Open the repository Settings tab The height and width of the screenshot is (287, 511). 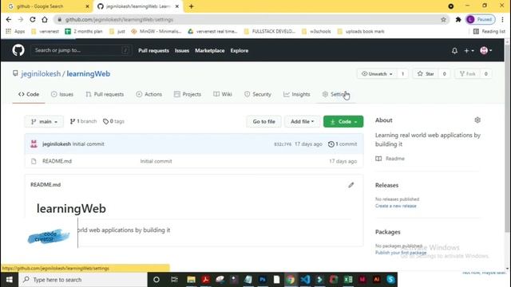335,94
